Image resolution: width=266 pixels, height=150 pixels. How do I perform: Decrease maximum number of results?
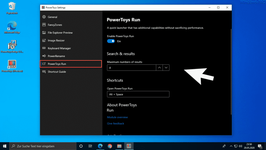point(166,68)
